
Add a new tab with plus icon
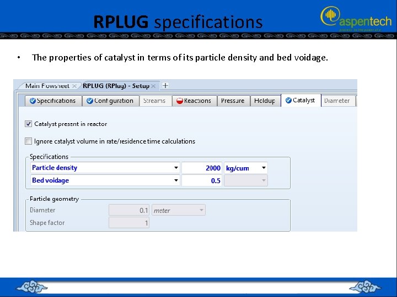pos(165,86)
